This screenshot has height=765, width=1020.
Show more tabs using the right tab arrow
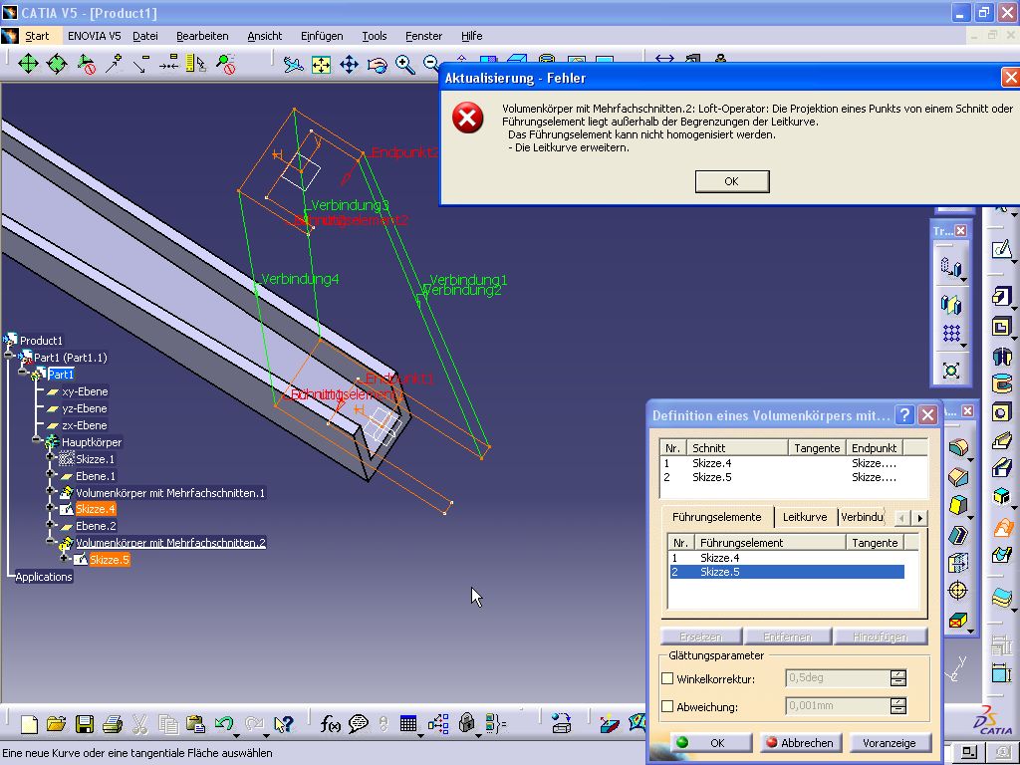pos(919,518)
